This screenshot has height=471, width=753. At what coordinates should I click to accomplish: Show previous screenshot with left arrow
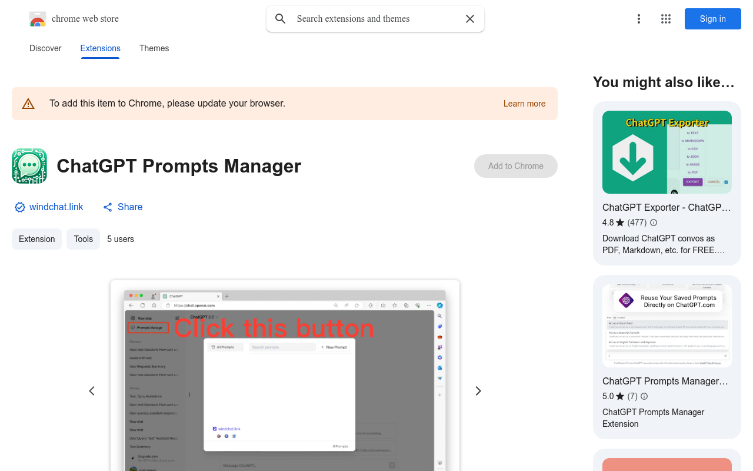pyautogui.click(x=92, y=391)
